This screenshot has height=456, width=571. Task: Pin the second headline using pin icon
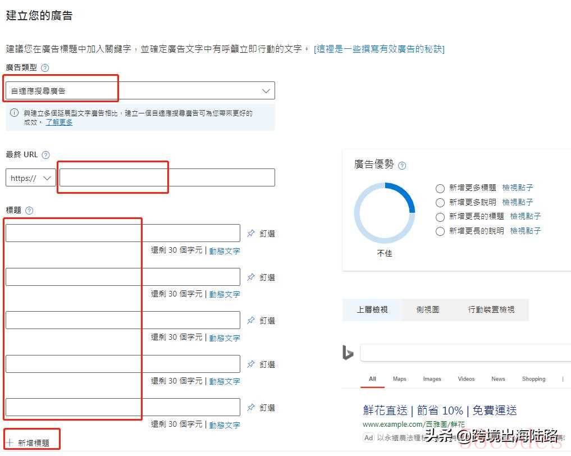[251, 277]
